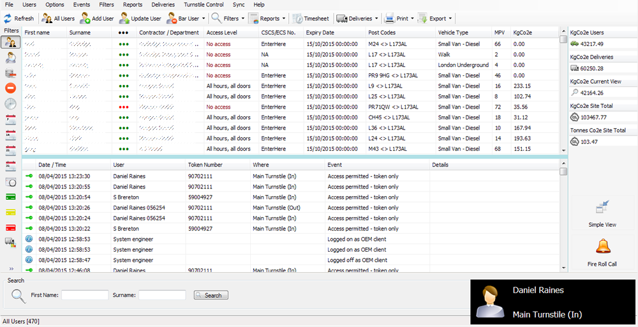Click the Search button

tap(211, 295)
